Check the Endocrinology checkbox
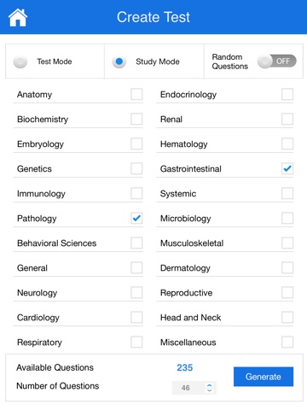The height and width of the screenshot is (410, 307). (287, 94)
